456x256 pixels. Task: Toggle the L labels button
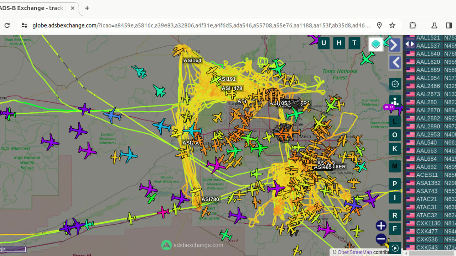tap(394, 121)
